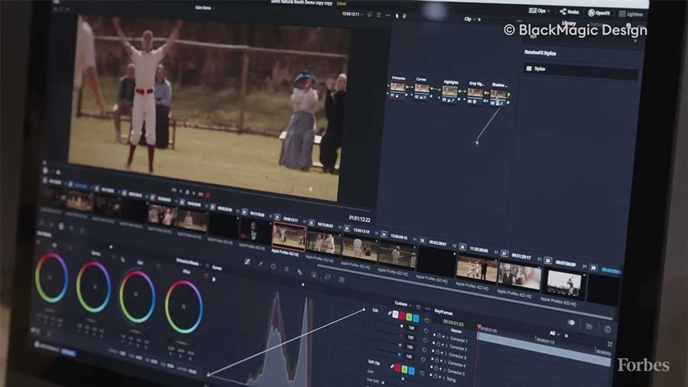
Task: Click the play button under the viewer
Action: pos(193,193)
